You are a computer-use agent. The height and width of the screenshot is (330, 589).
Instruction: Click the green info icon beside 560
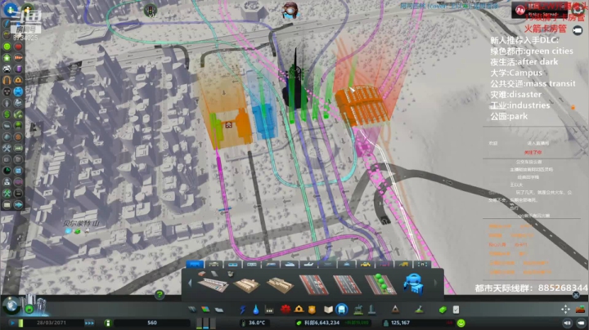[108, 323]
